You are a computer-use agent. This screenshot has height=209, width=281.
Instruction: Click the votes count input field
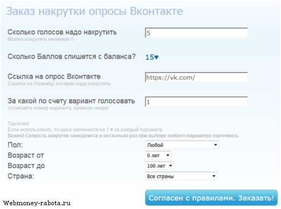click(196, 33)
